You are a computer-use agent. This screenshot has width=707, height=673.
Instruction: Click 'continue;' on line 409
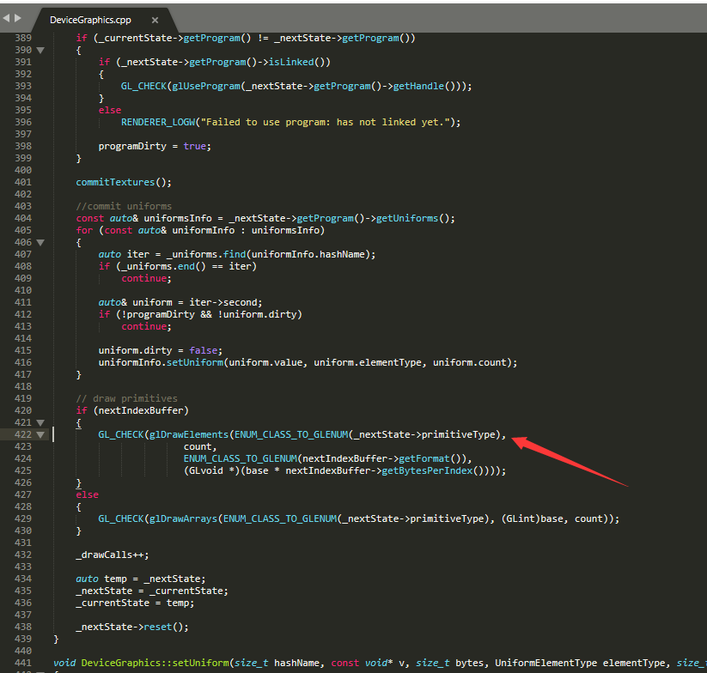click(x=147, y=278)
